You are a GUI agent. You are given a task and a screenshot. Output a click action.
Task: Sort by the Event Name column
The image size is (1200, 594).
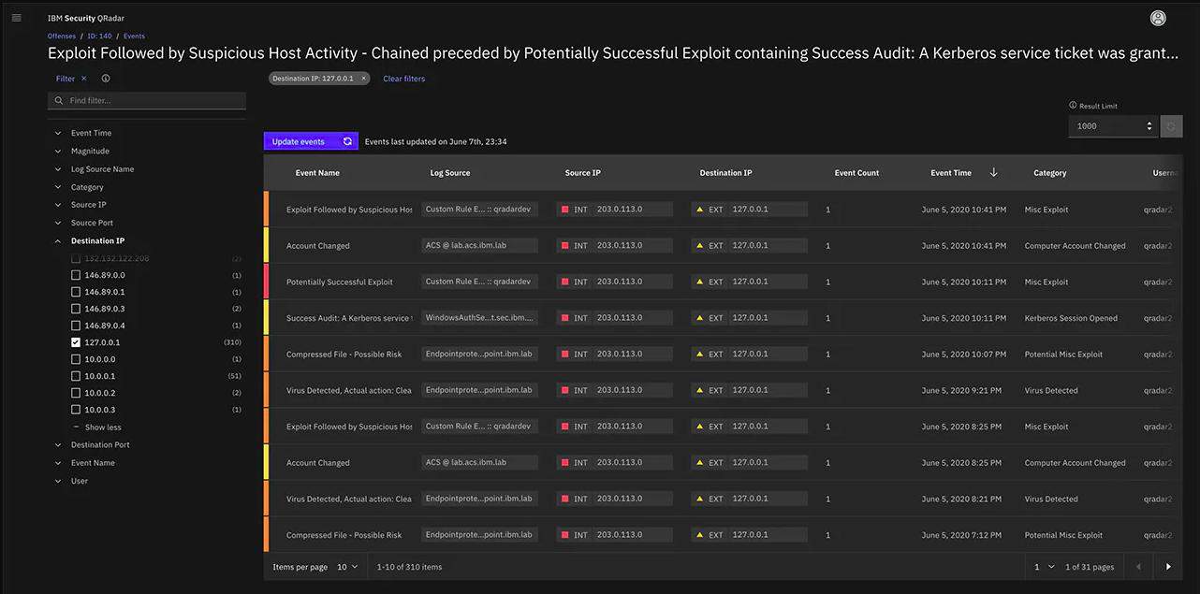pyautogui.click(x=317, y=173)
